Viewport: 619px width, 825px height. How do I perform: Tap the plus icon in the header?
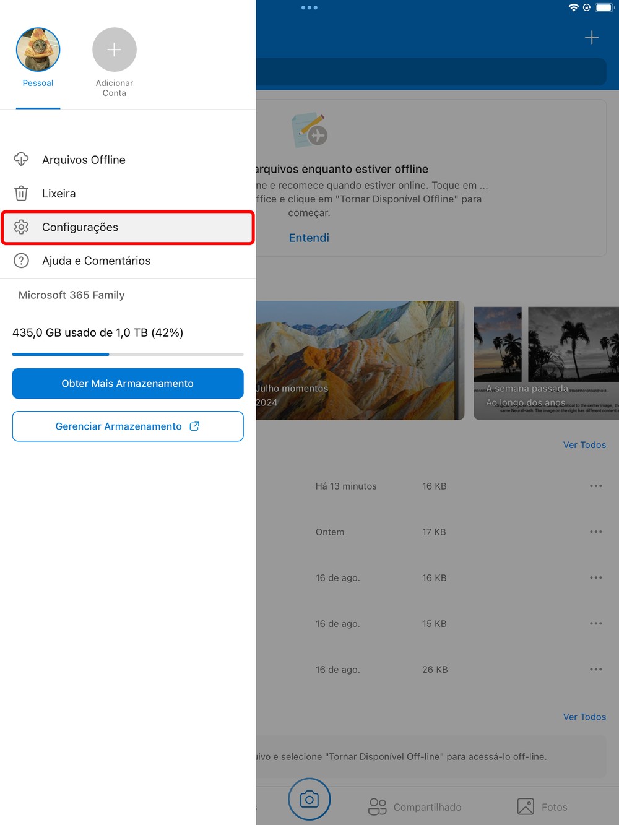(592, 38)
